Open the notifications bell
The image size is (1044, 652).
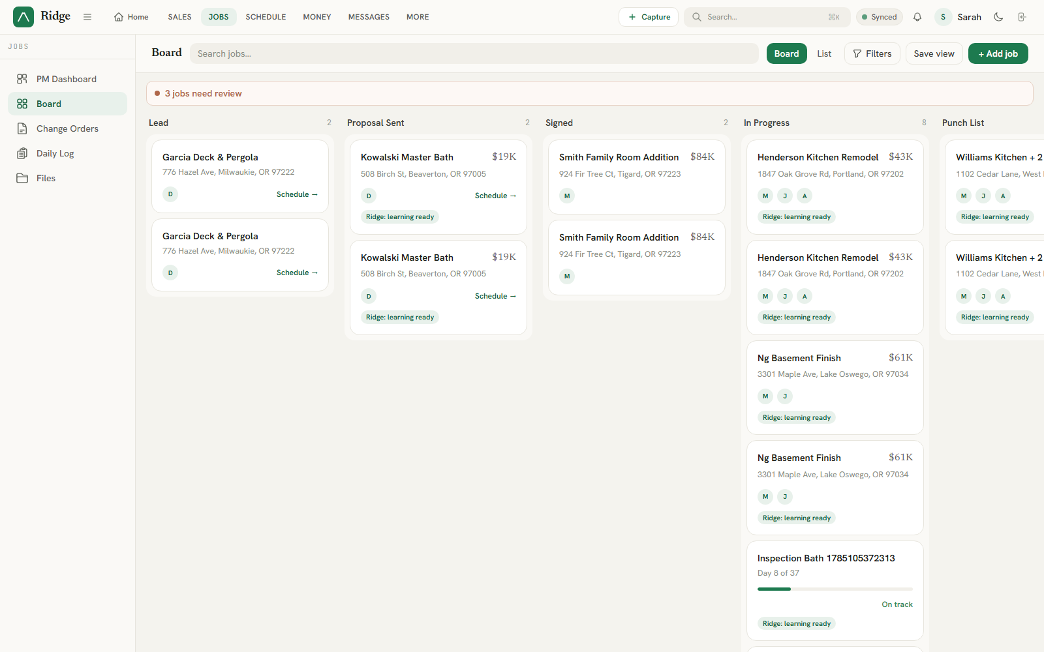pos(917,17)
